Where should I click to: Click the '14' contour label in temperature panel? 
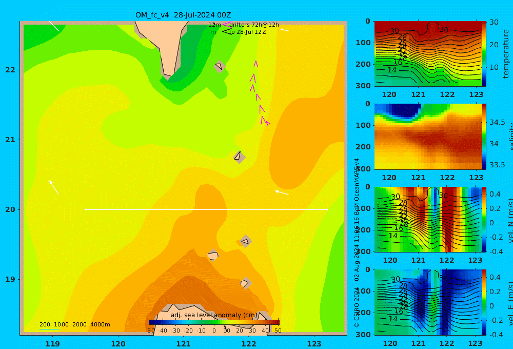pyautogui.click(x=391, y=70)
